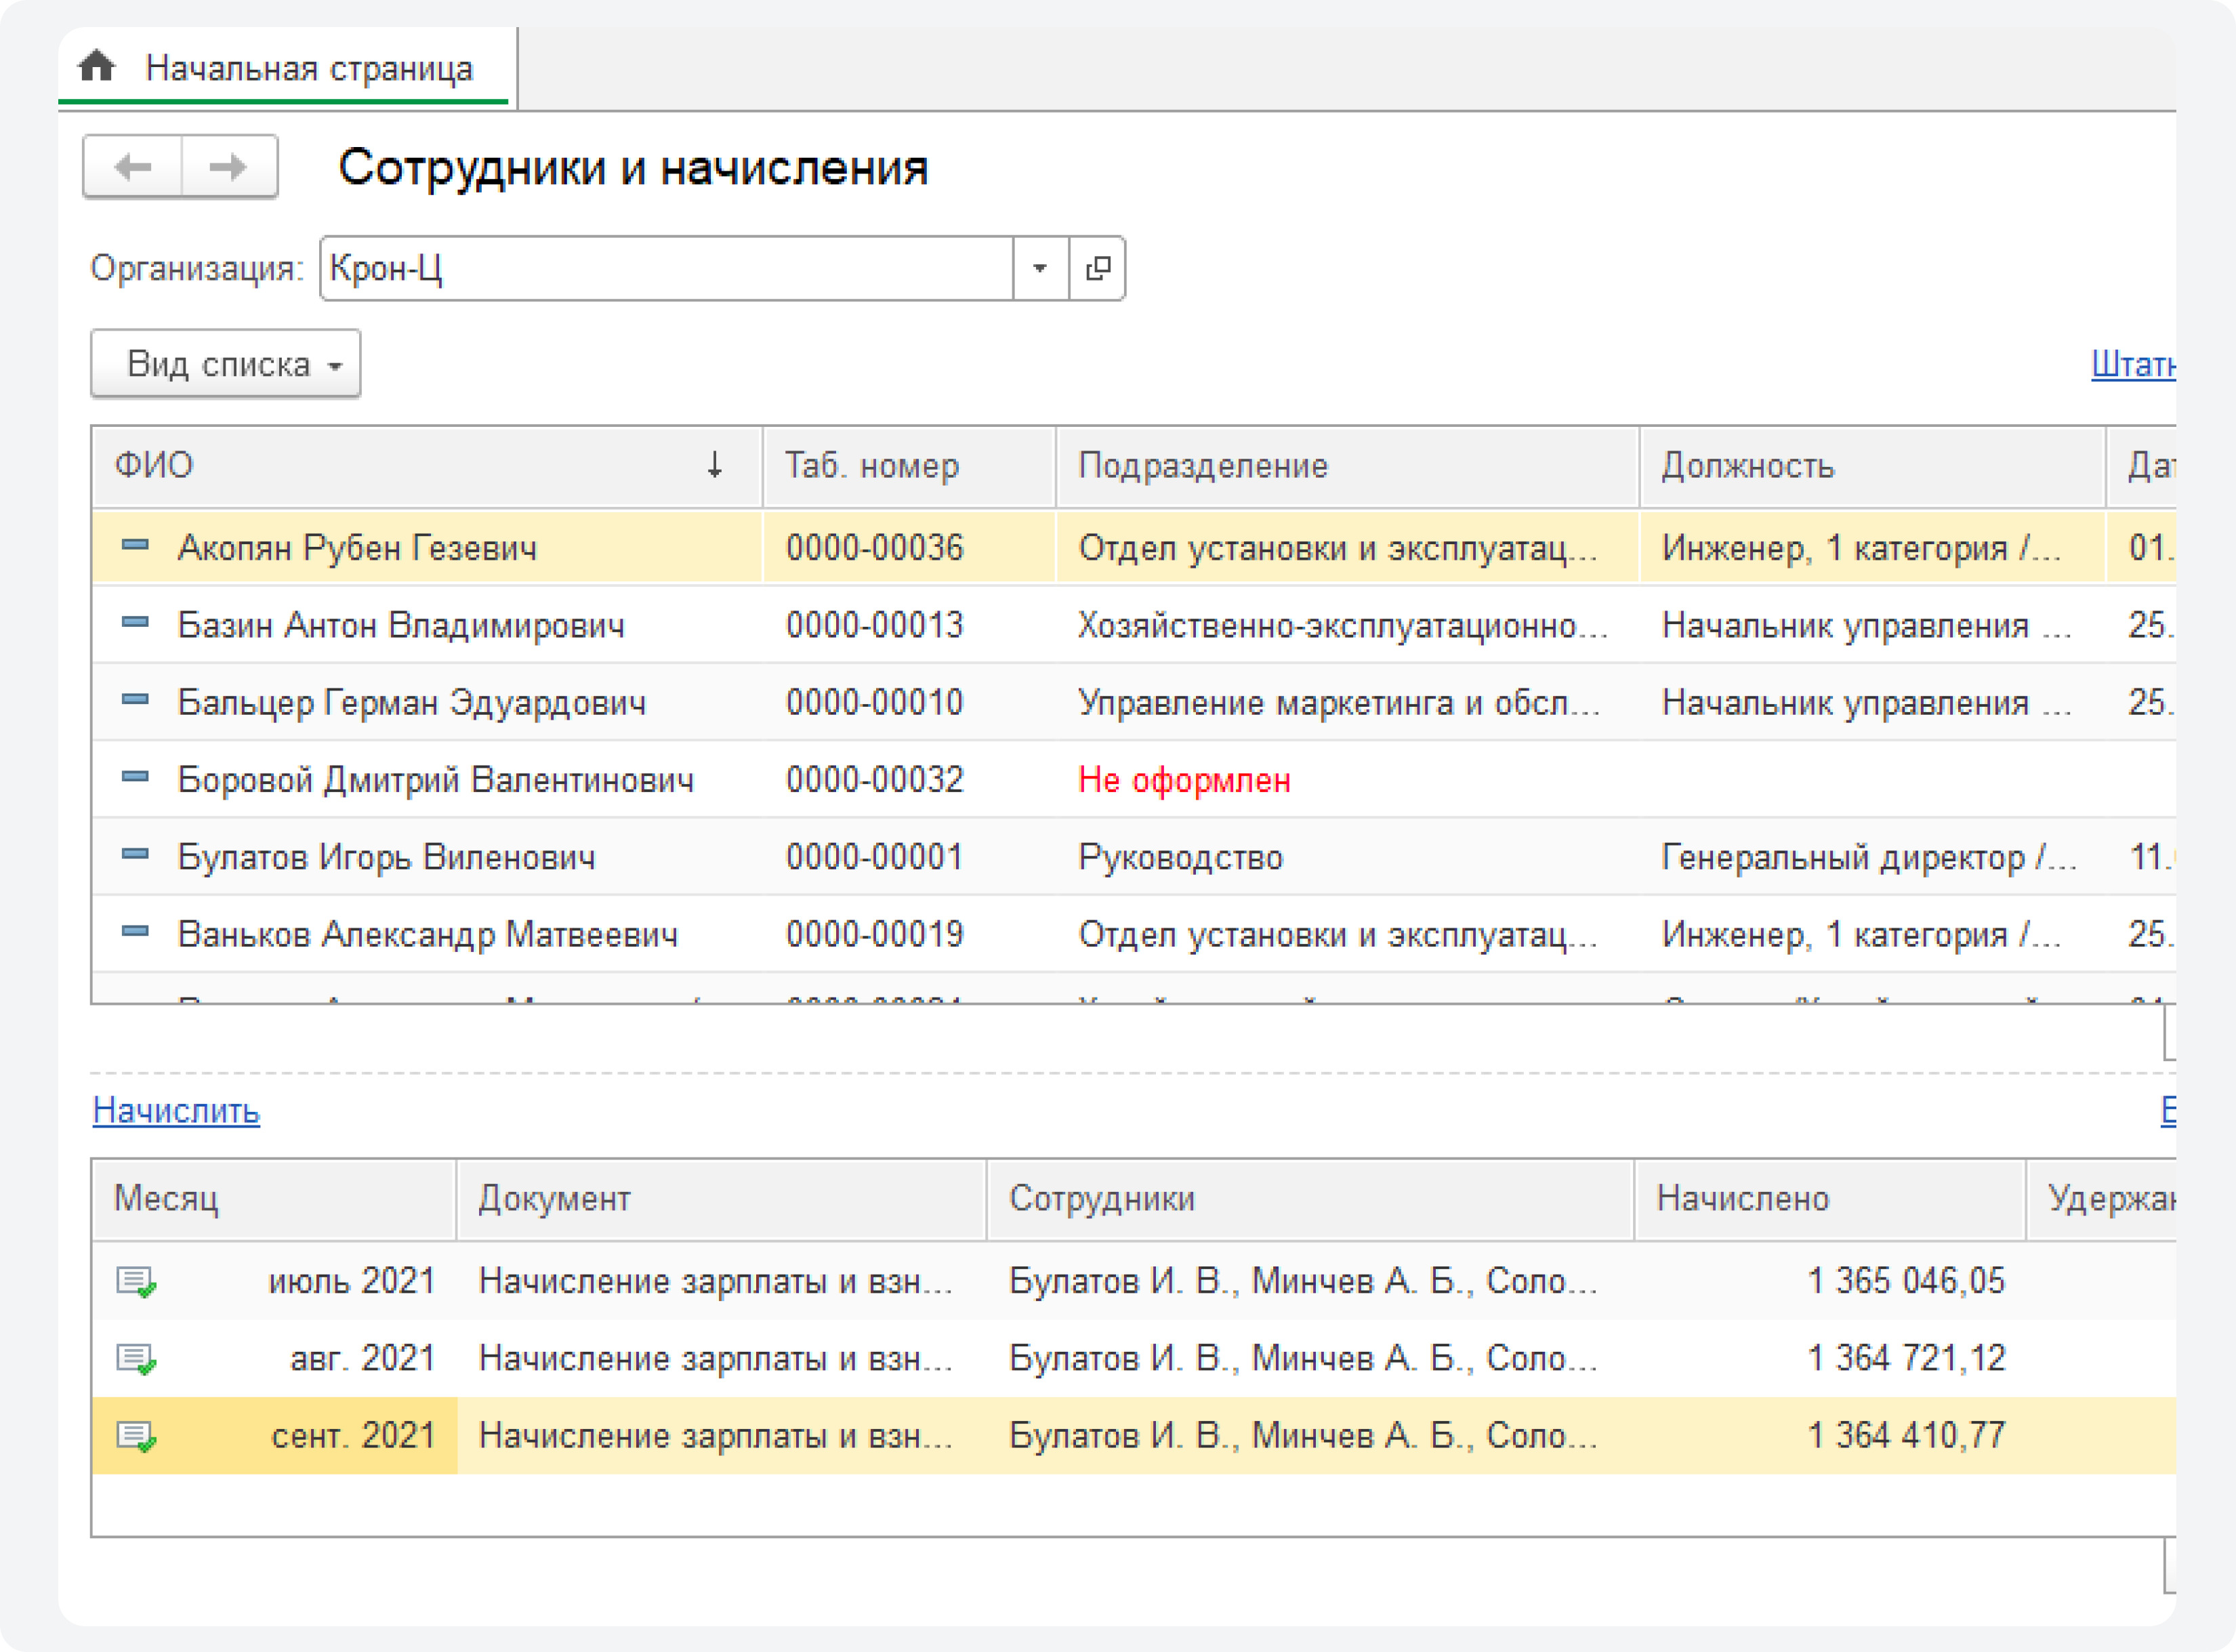
Task: Select the Не оформлен status cell
Action: point(1184,780)
